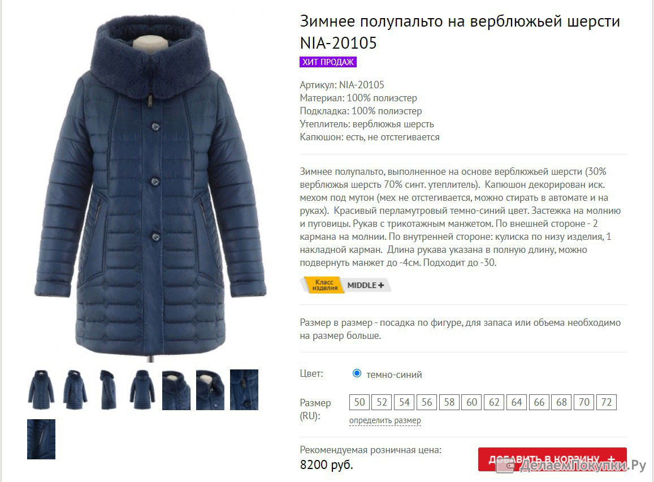Select size 58 box
654x482 pixels.
click(x=449, y=402)
